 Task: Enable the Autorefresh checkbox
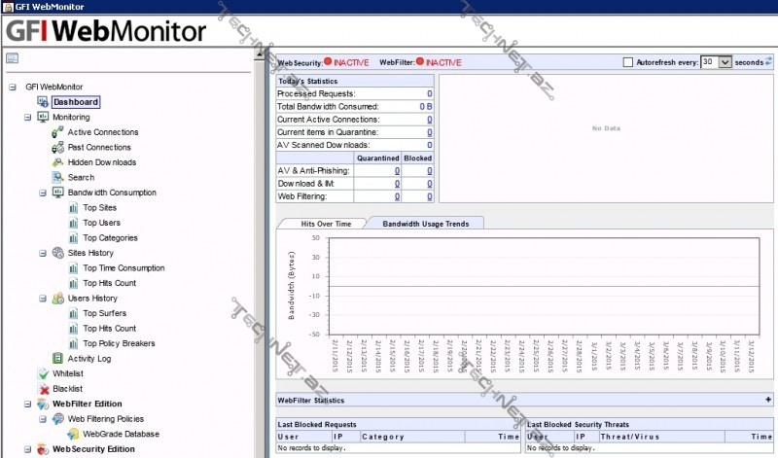(x=628, y=62)
